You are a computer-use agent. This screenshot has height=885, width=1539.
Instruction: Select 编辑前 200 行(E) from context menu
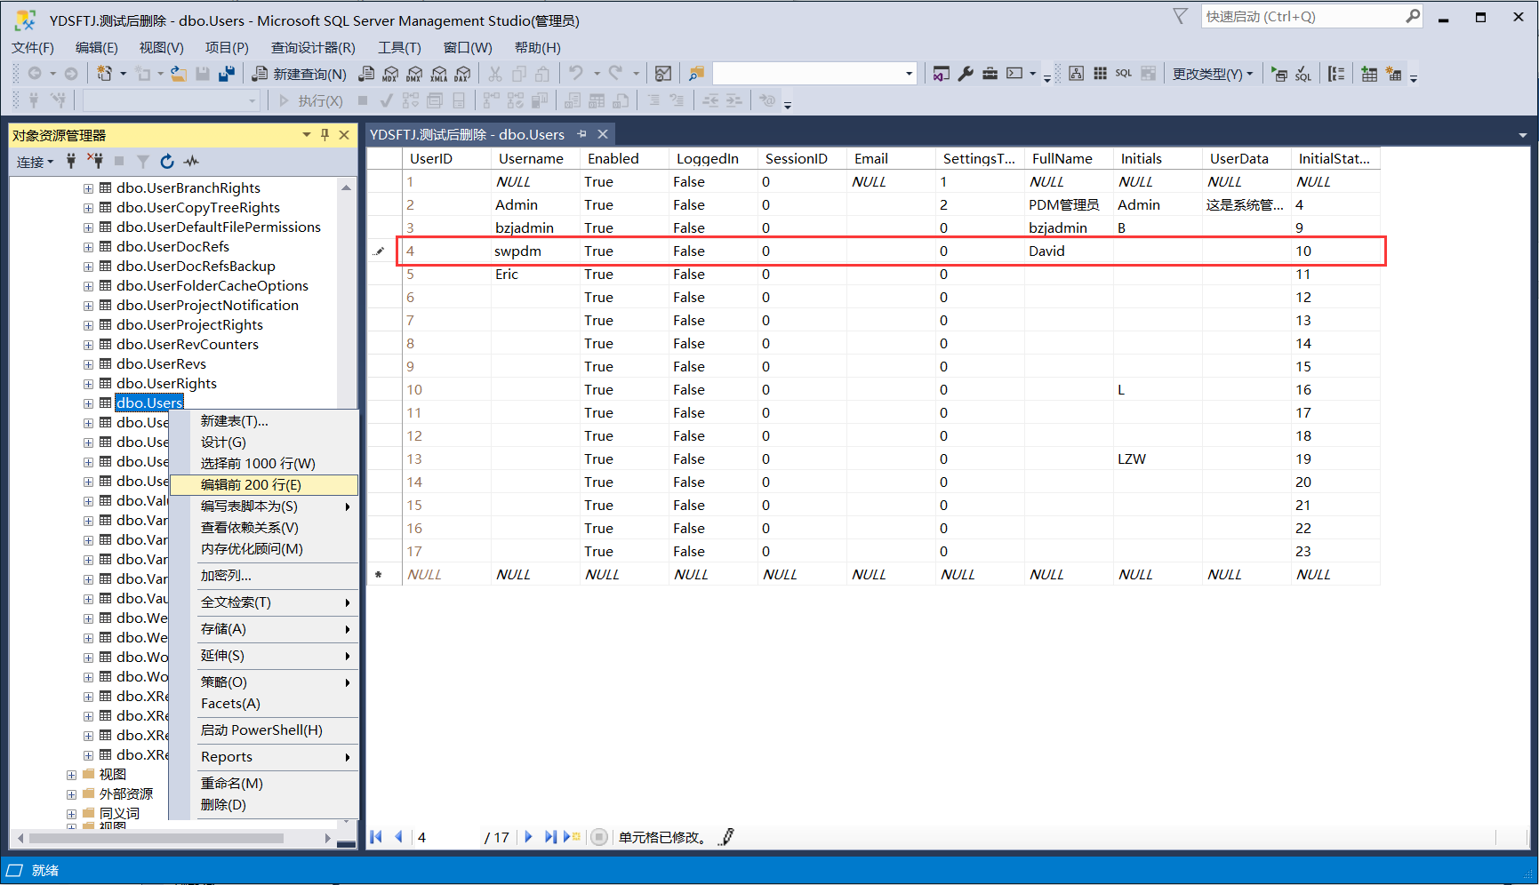tap(251, 485)
